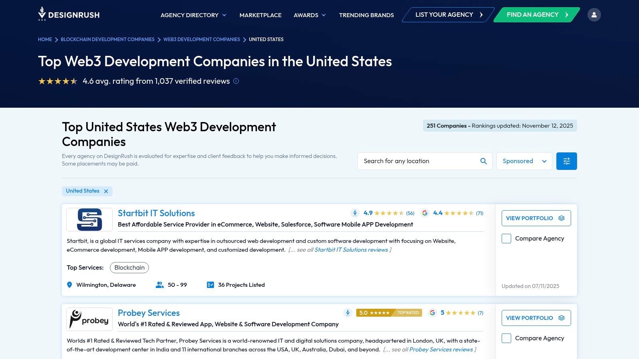Click the Probey Services logo
The image size is (639, 359).
coord(89,319)
